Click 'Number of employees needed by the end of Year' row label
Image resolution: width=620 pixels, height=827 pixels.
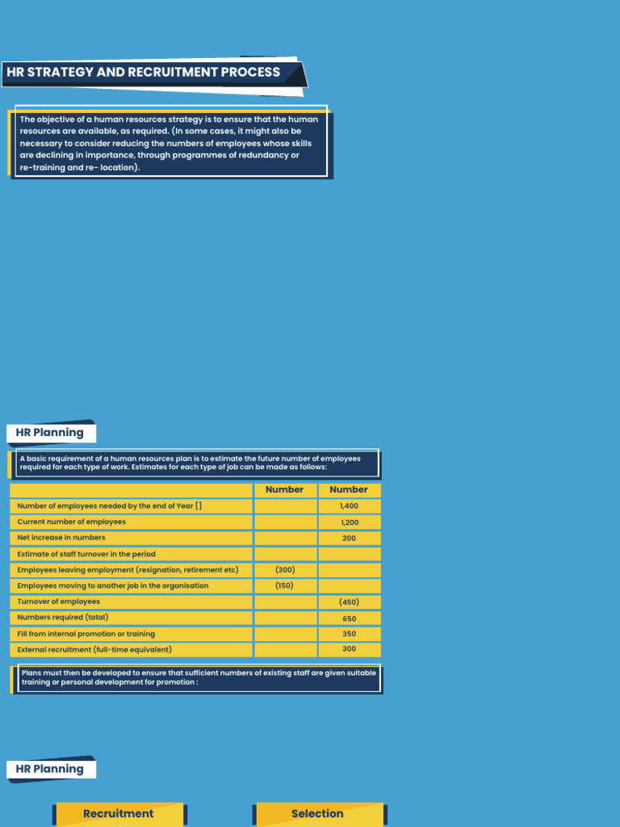(x=110, y=506)
